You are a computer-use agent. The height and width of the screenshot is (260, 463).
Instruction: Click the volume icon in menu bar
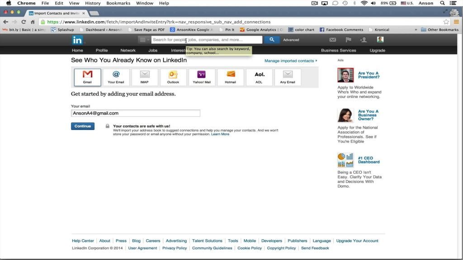pos(373,3)
